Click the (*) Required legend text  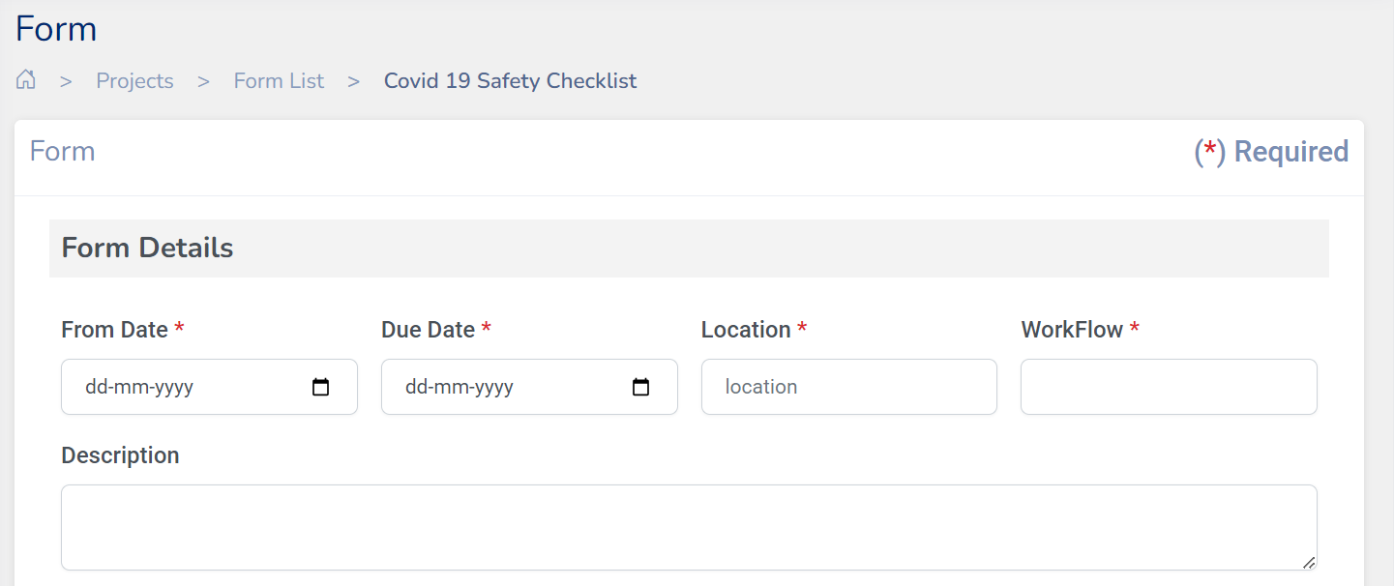coord(1270,152)
